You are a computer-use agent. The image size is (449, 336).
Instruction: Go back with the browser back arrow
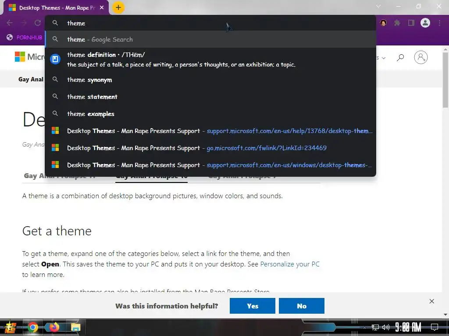[x=10, y=23]
